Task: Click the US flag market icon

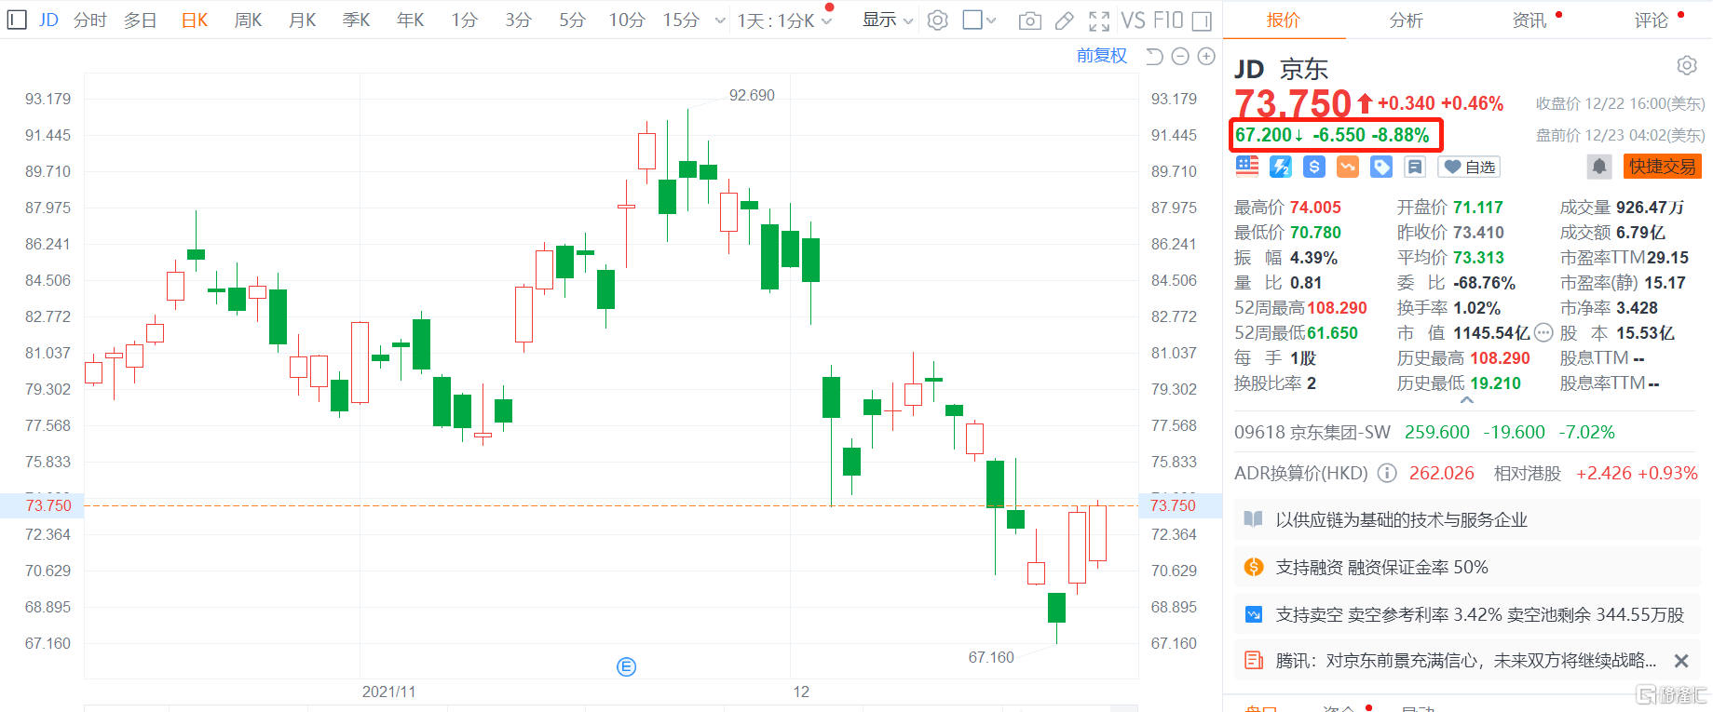Action: pos(1247,167)
